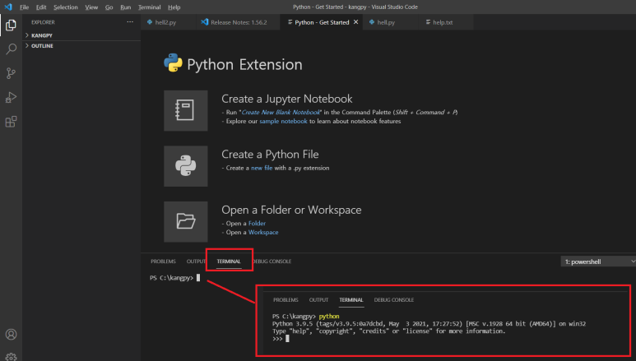Open the sample notebook link
The image size is (636, 361).
[283, 121]
